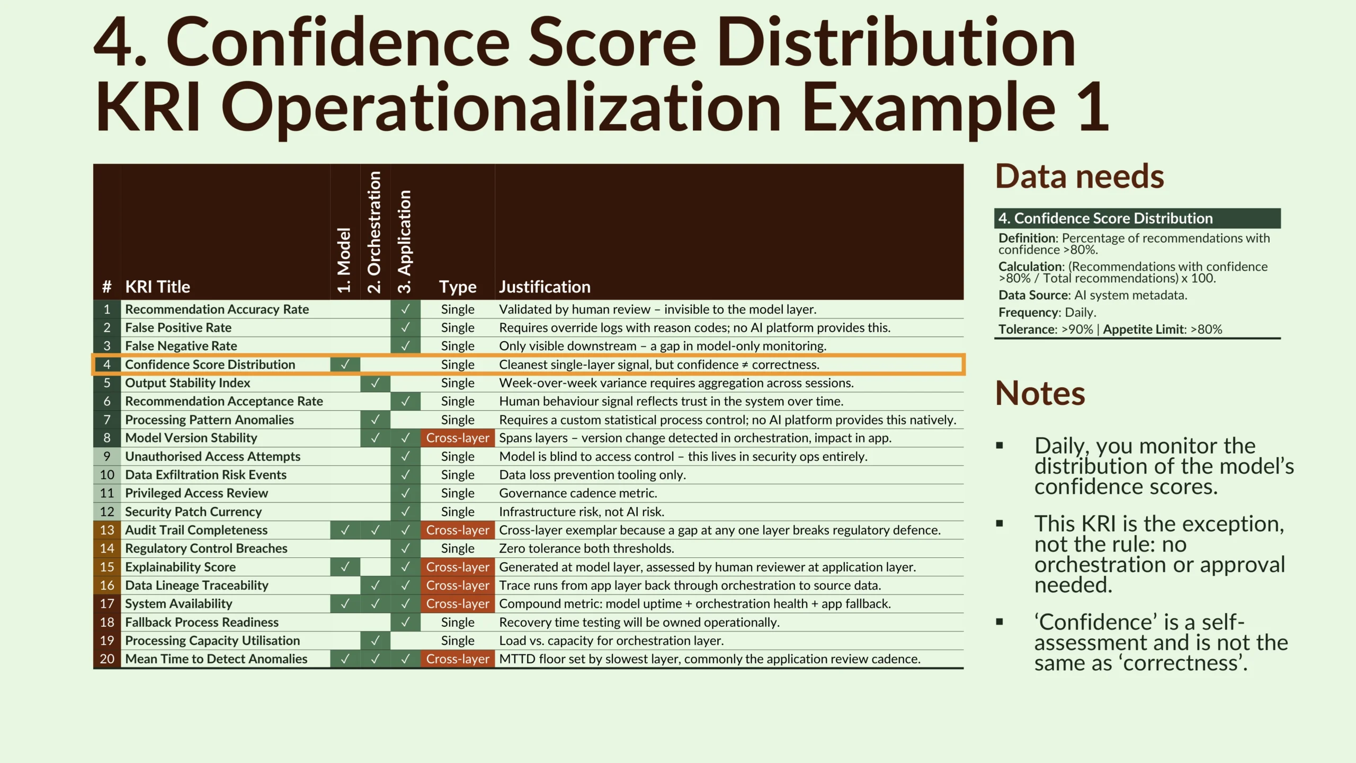Screen dimensions: 1356x763
Task: Click the rotated '2. Orchestration' column header
Action: tap(374, 232)
